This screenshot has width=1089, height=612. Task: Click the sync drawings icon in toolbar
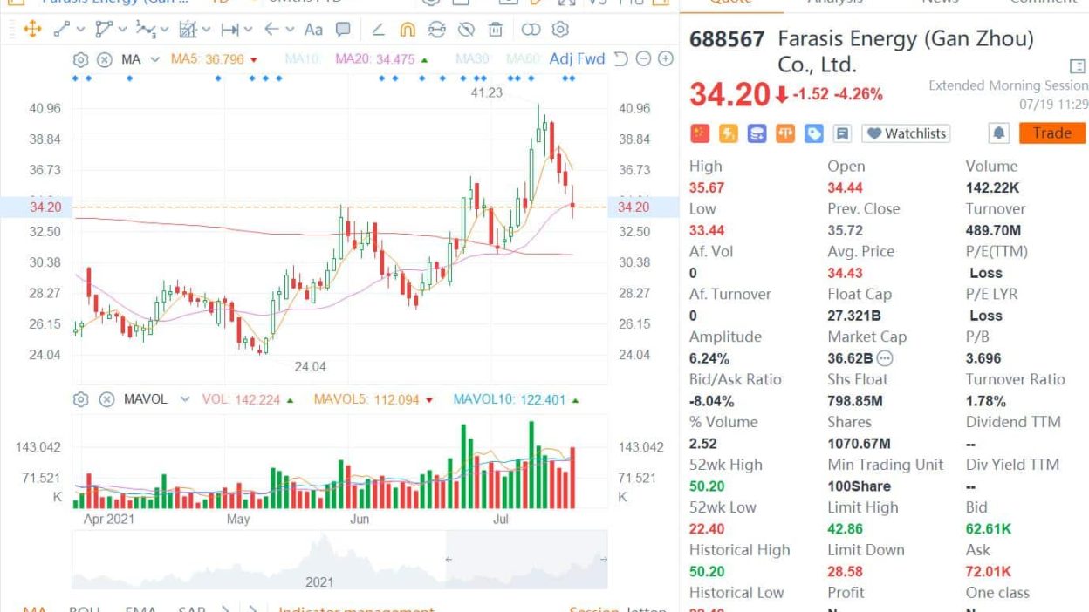pyautogui.click(x=437, y=30)
